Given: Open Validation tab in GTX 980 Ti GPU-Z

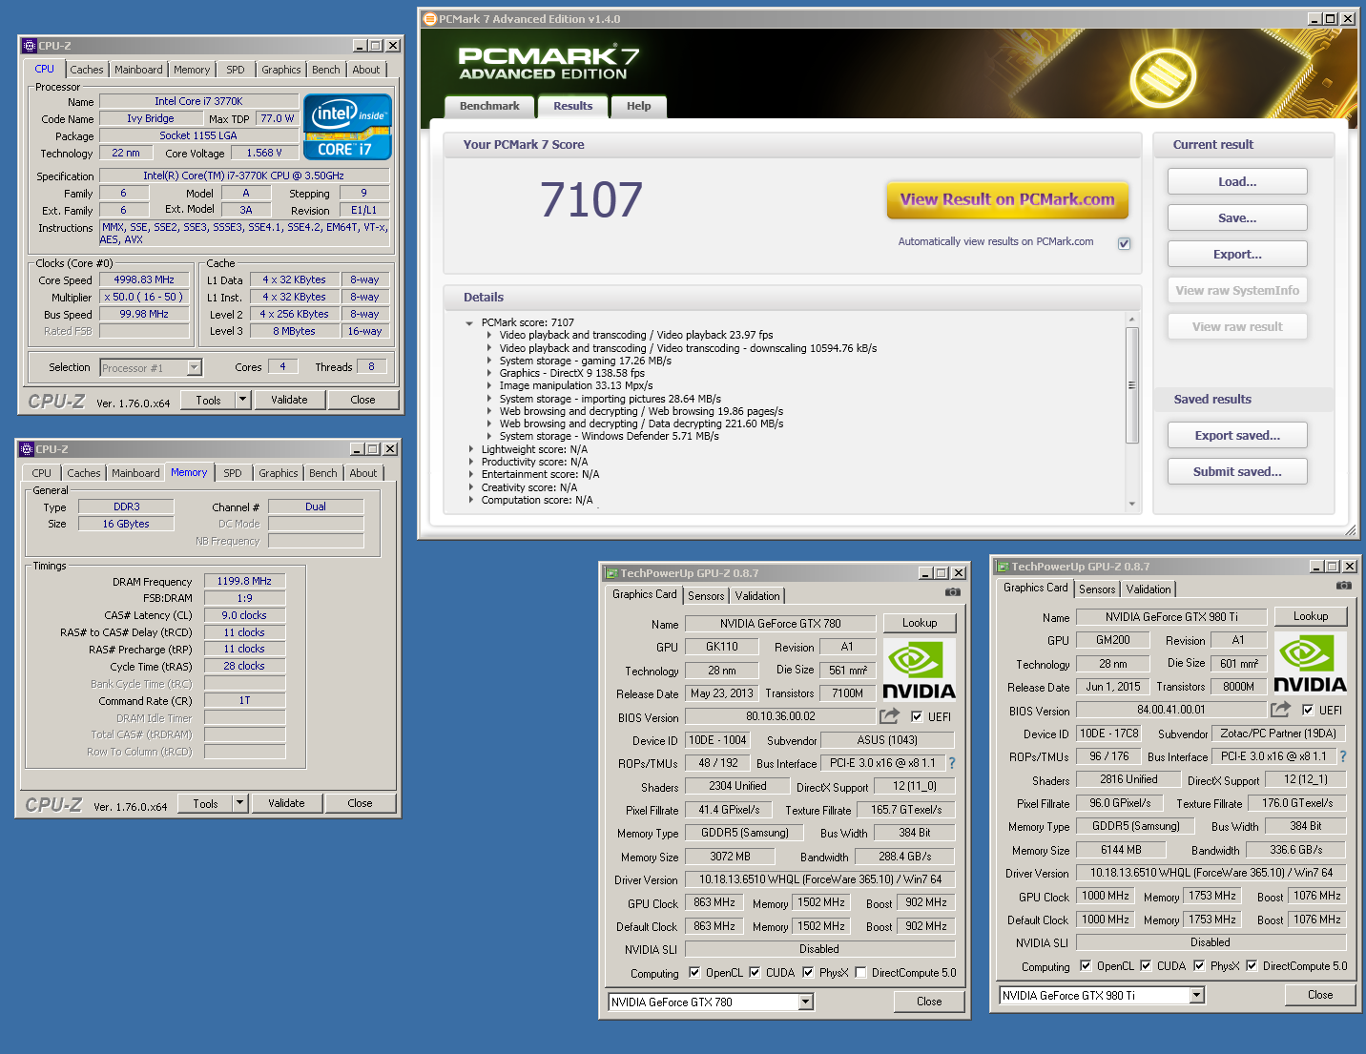Looking at the screenshot, I should [1149, 589].
